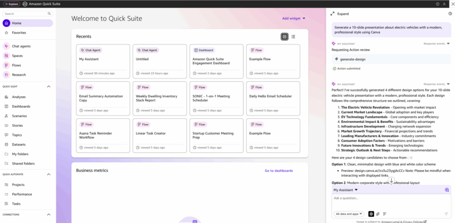Click the Projects icon in sidebar
The height and width of the screenshot is (223, 455).
click(x=6, y=185)
